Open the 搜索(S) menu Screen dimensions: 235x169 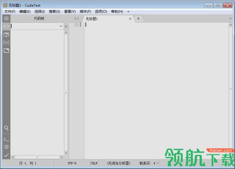coord(54,11)
